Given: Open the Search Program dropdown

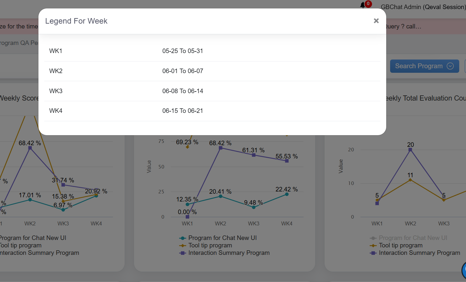Looking at the screenshot, I should point(419,66).
